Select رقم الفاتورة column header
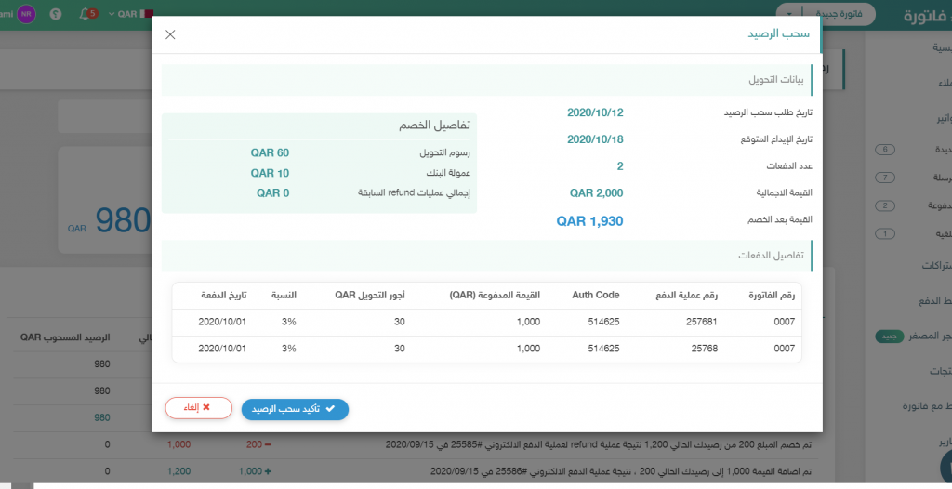 (771, 296)
